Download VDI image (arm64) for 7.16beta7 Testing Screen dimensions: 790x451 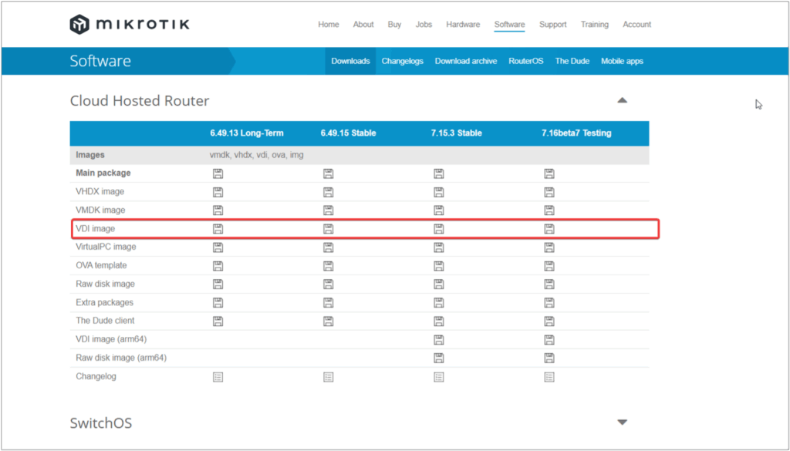click(549, 340)
